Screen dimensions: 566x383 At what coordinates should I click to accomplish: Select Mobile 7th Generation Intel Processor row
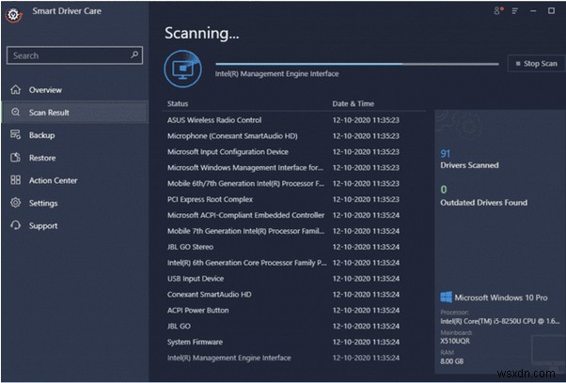[294, 231]
